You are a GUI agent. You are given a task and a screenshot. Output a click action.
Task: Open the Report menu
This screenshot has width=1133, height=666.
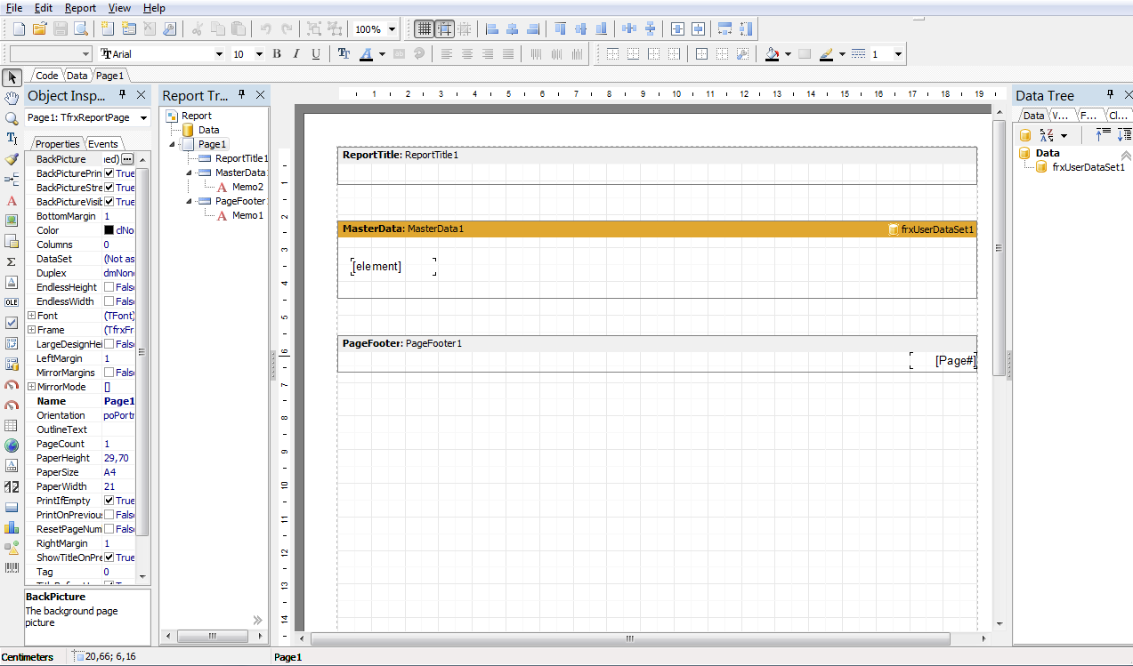coord(80,8)
